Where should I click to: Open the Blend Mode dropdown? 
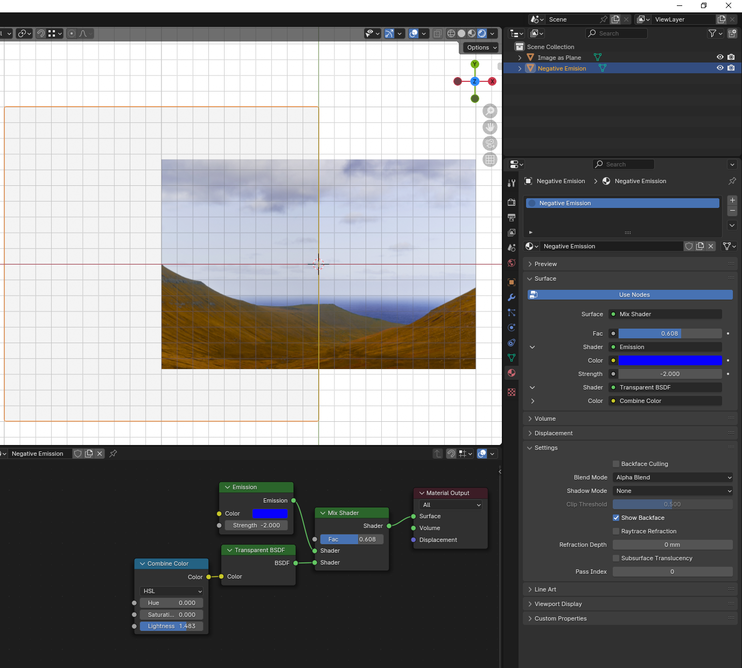[673, 477]
